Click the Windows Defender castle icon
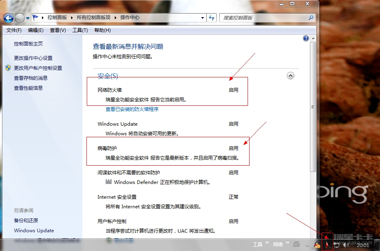This screenshot has width=380, height=251. [x=108, y=182]
